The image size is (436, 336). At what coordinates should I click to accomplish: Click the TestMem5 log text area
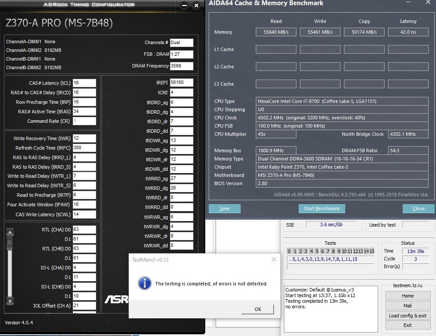(331, 309)
